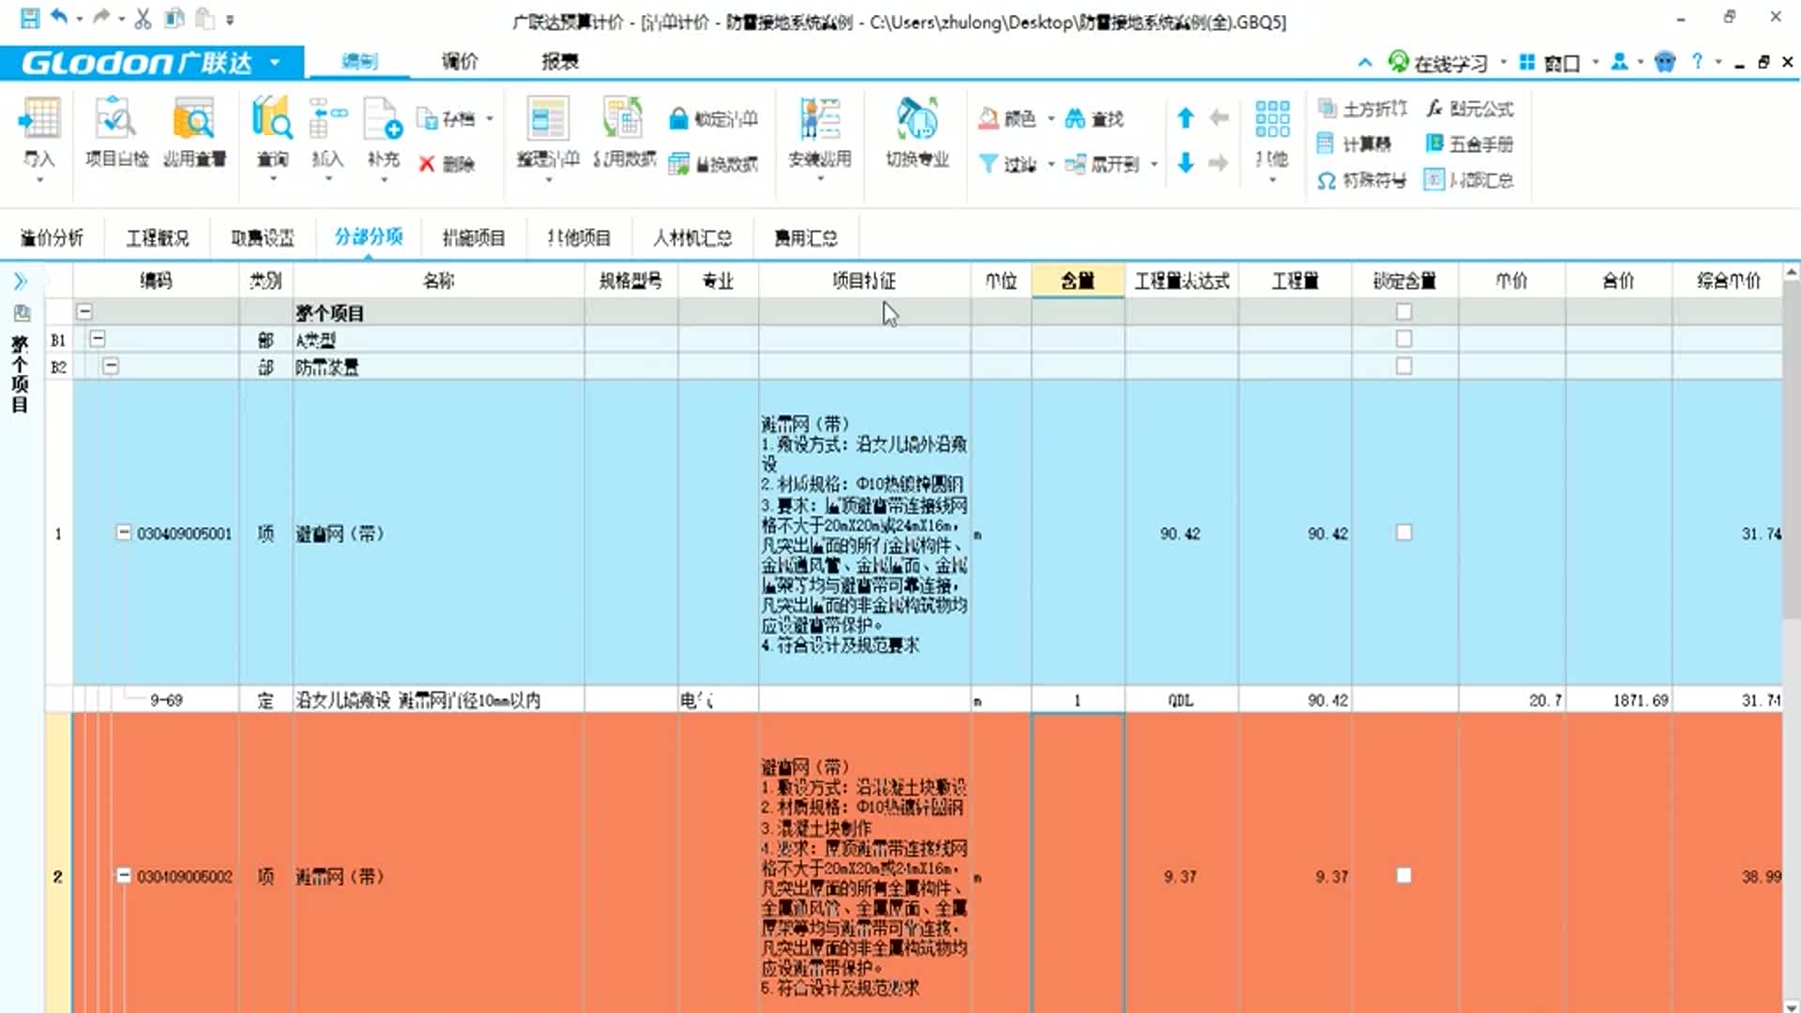Click the 查找 binoculars find icon
This screenshot has height=1013, width=1801.
pos(1075,119)
